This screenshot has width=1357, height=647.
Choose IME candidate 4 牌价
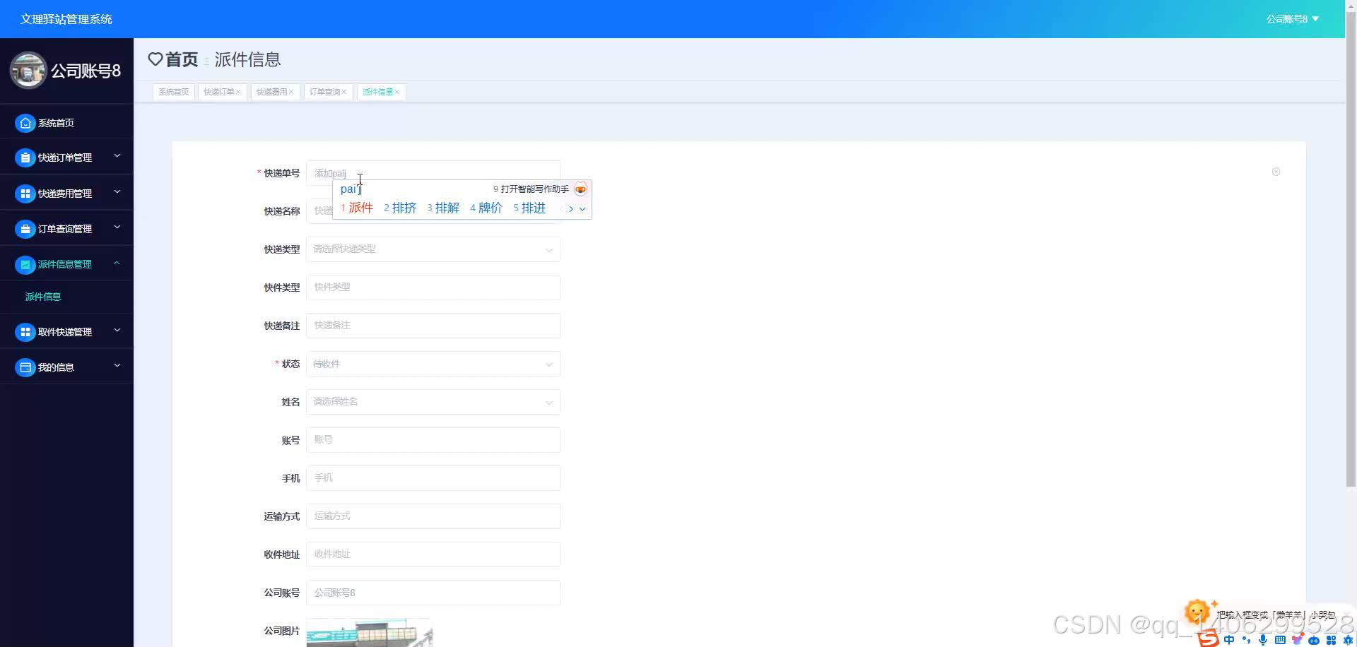[x=486, y=208]
